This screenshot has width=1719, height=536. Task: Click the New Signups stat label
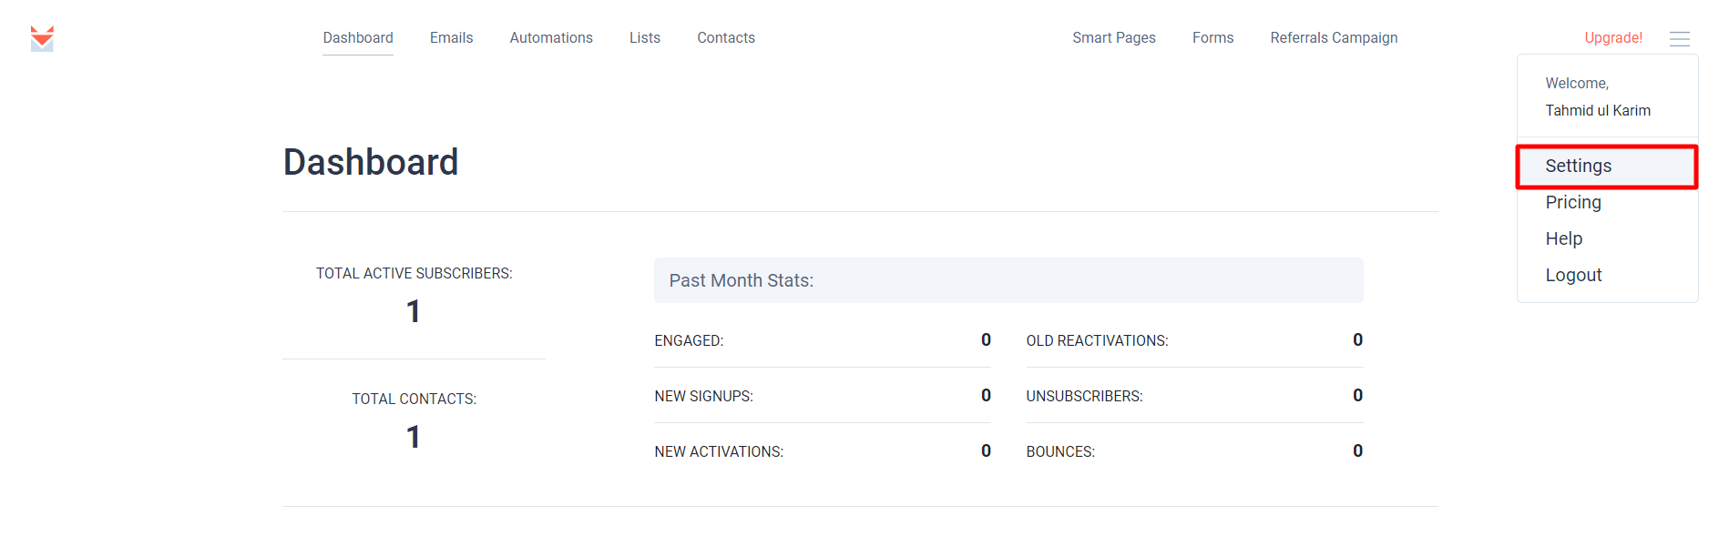click(703, 396)
